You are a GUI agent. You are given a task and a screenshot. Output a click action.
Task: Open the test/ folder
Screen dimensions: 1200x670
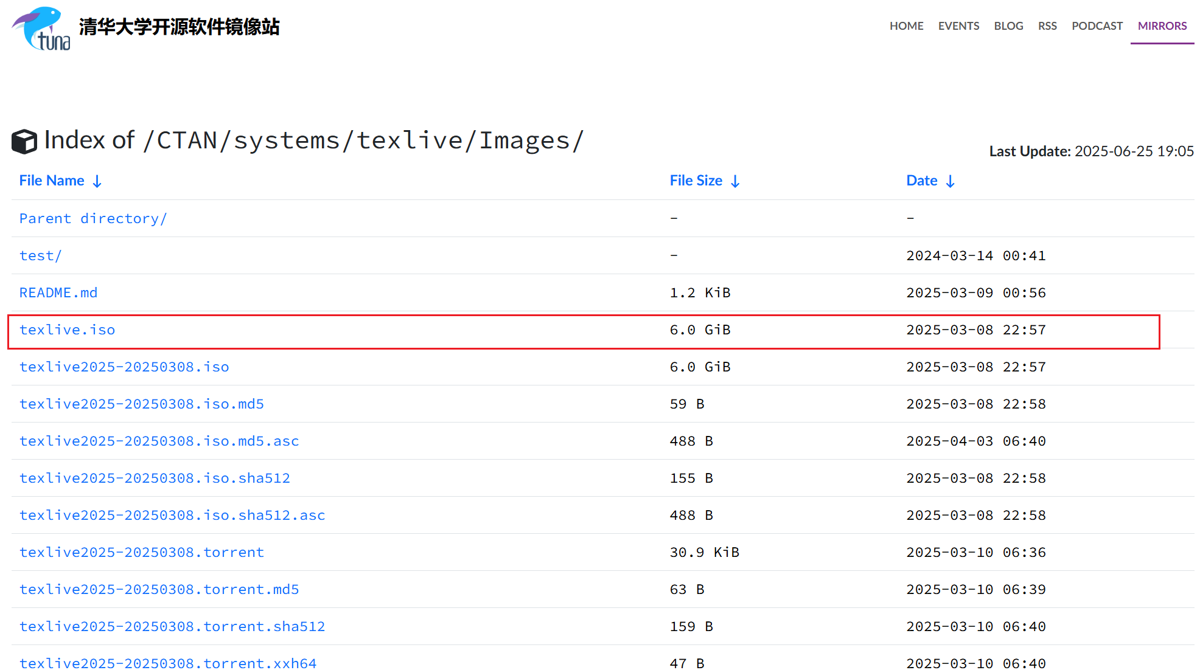pyautogui.click(x=40, y=256)
